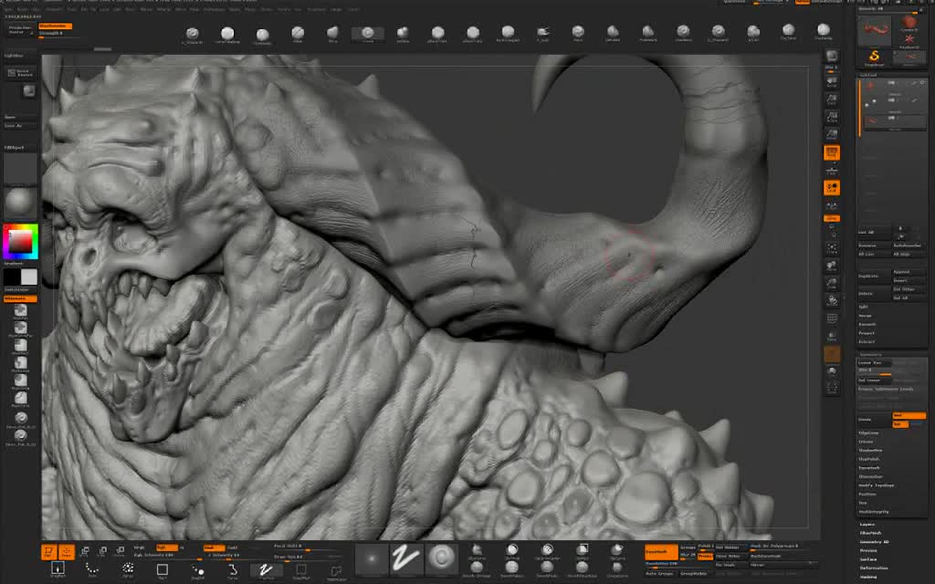935x584 pixels.
Task: Choose the Dots stroke type
Action: (x=92, y=571)
